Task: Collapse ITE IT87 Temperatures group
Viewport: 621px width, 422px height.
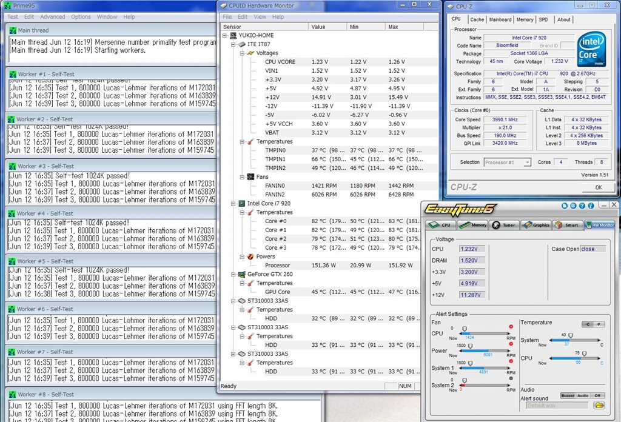Action: (x=242, y=142)
